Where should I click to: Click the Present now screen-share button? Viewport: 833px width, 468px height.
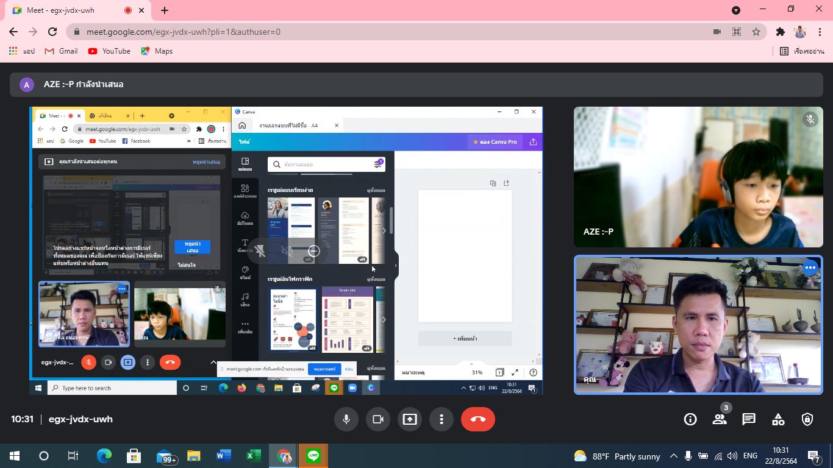coord(410,419)
